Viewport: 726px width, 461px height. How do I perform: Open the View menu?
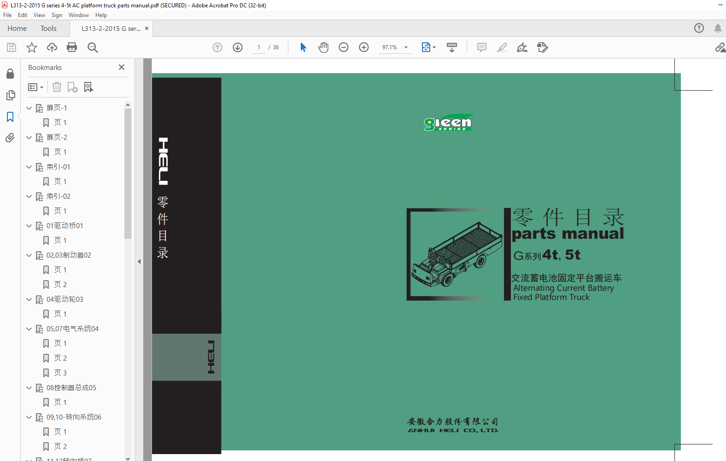[x=39, y=15]
